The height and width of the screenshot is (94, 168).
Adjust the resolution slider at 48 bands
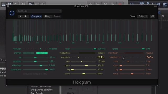(40, 49)
